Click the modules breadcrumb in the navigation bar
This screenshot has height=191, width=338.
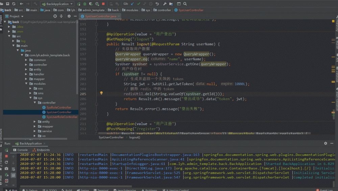130,10
